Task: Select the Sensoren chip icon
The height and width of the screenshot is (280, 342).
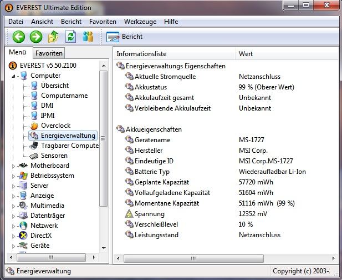Action: click(x=34, y=156)
